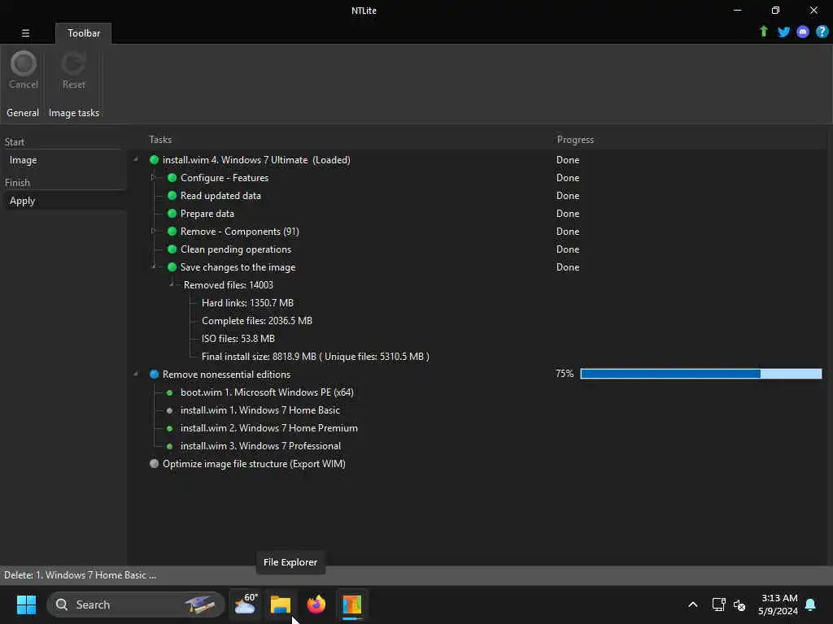
Task: Click the Progress column header
Action: (x=575, y=140)
